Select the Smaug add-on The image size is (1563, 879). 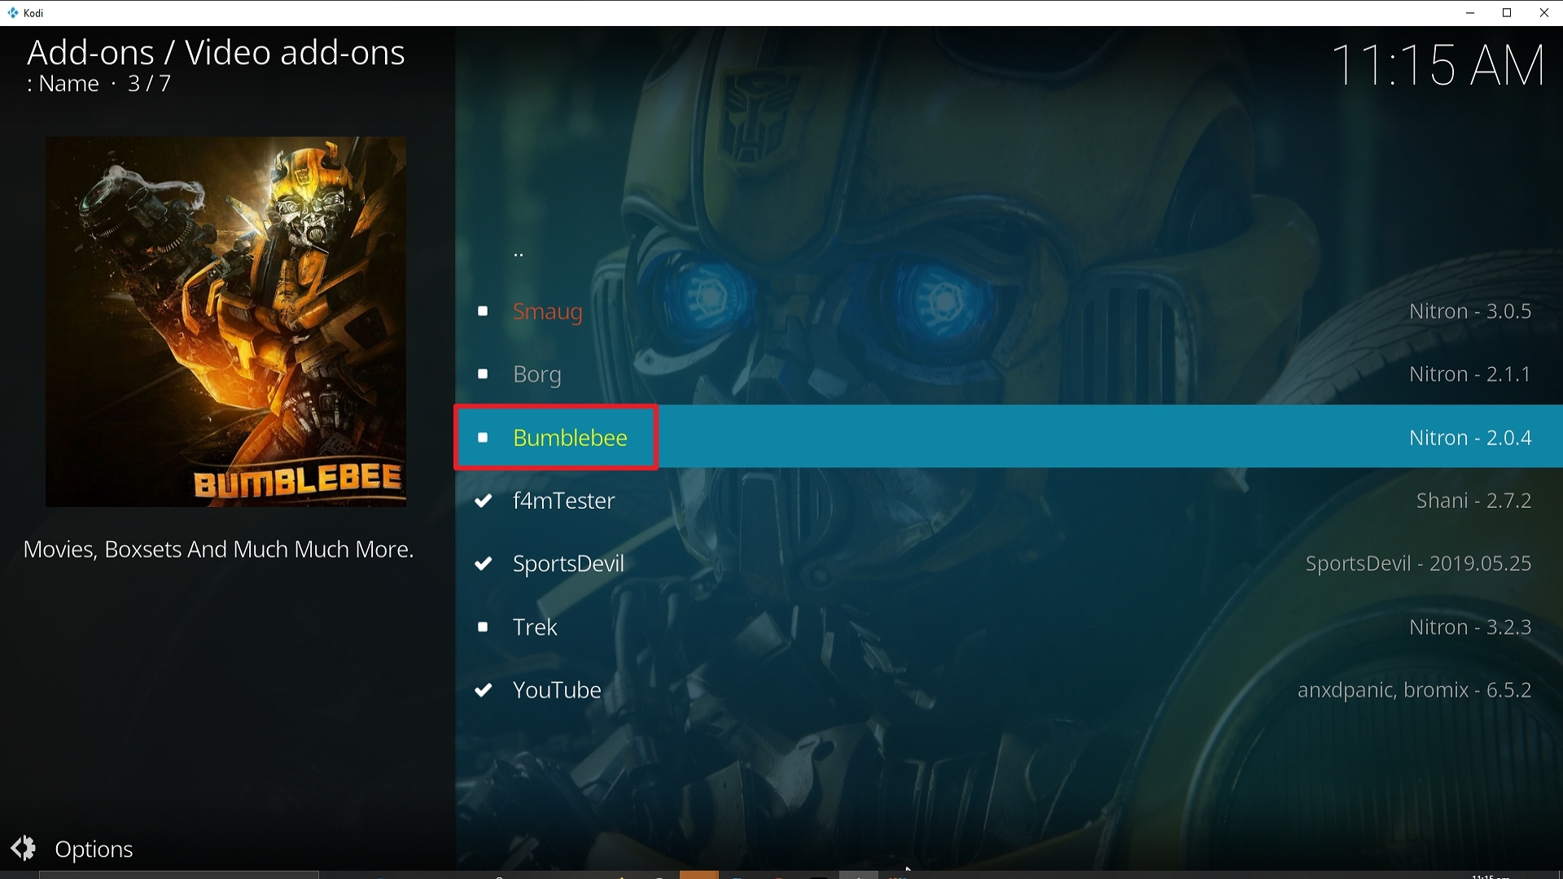pyautogui.click(x=1009, y=311)
